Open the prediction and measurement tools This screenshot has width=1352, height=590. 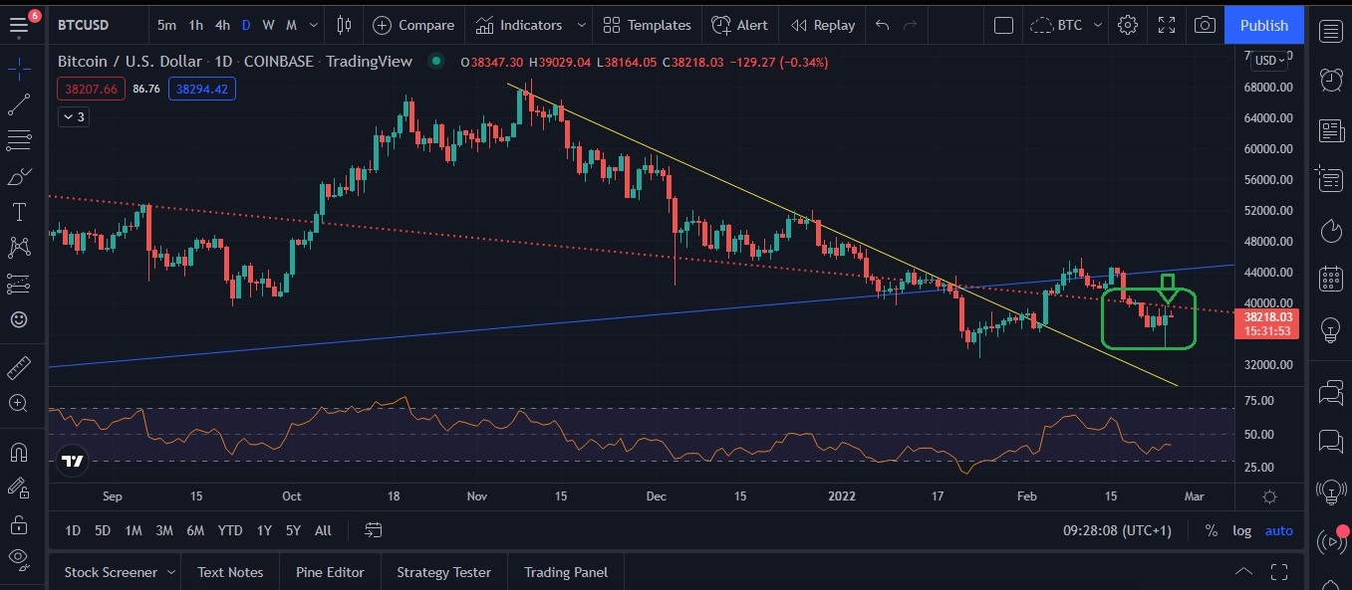pos(19,284)
